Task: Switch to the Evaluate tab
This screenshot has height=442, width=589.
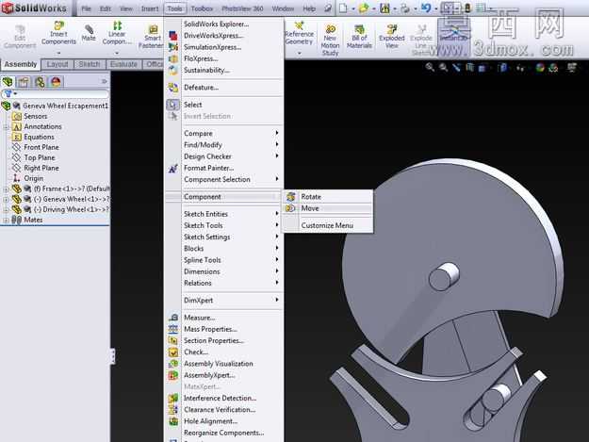Action: pos(123,64)
